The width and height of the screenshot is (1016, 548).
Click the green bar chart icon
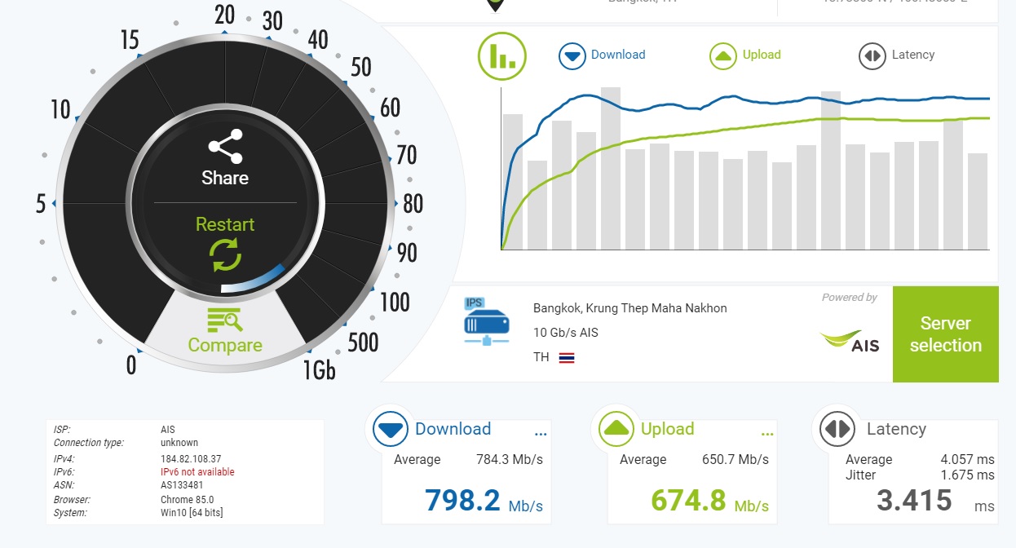[502, 55]
